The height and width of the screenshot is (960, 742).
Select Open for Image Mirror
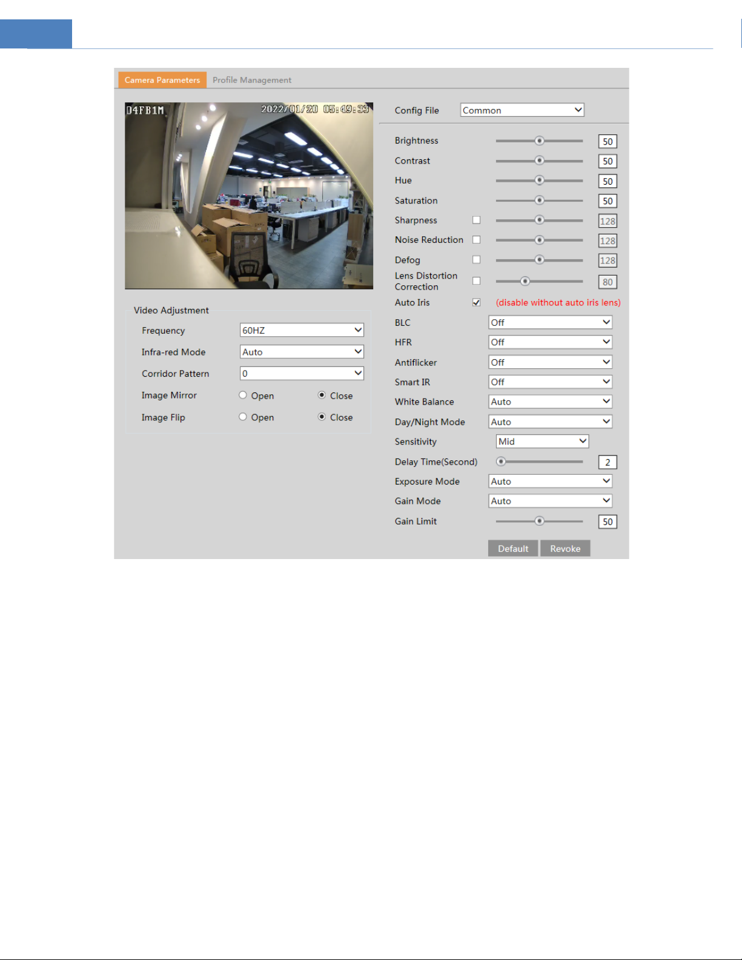243,396
